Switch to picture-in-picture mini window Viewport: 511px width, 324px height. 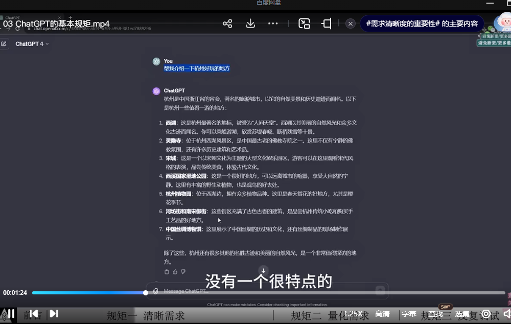point(304,24)
